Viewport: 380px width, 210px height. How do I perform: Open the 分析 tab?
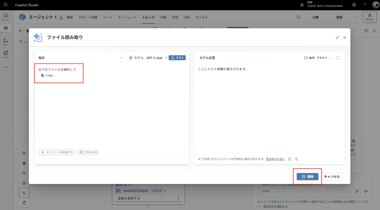point(187,17)
